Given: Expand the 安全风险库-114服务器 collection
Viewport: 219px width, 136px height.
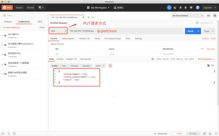Looking at the screenshot, I should point(2,64).
